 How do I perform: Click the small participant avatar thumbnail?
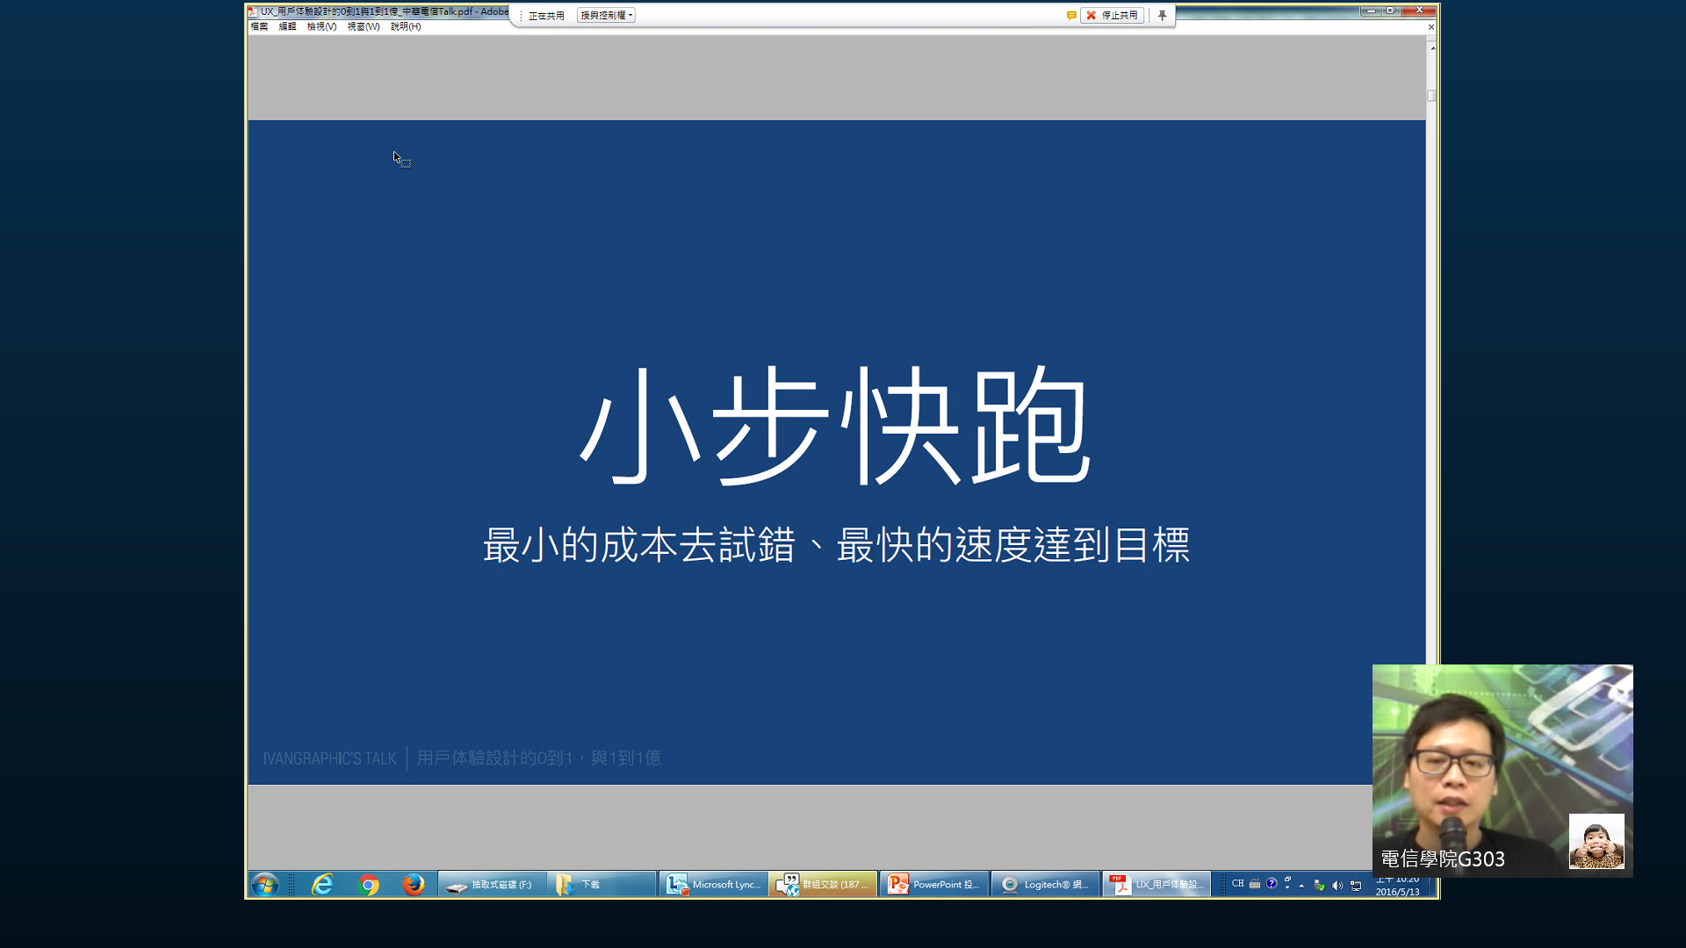pyautogui.click(x=1596, y=841)
